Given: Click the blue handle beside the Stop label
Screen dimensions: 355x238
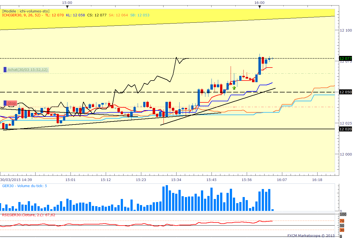Looking at the screenshot, I should coord(5,103).
